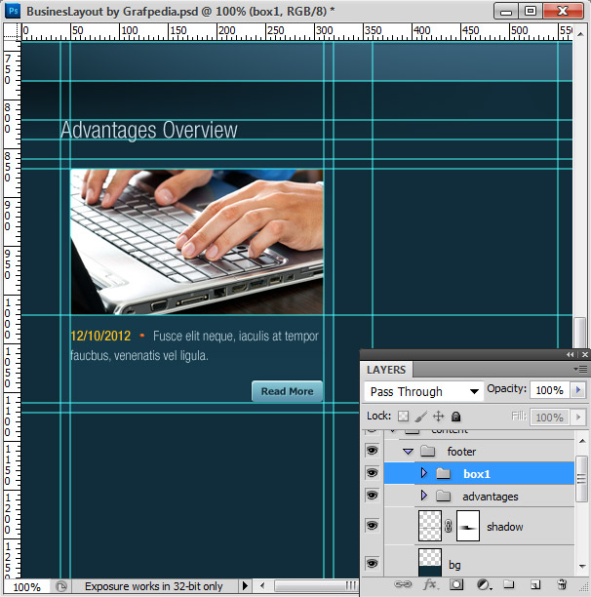Create a new layer icon
Screen dimensions: 591x597
(535, 584)
